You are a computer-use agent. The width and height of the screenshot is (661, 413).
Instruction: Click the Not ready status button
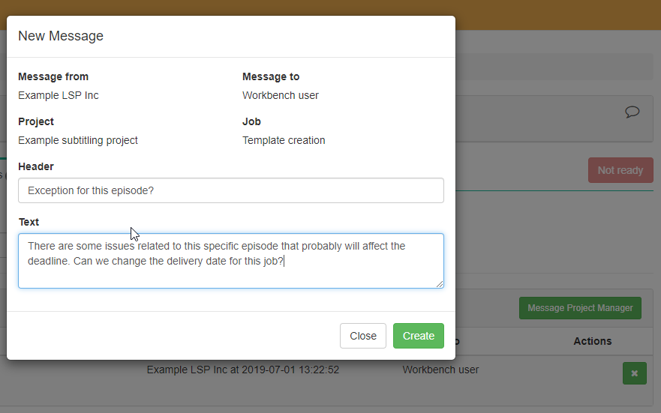(620, 170)
